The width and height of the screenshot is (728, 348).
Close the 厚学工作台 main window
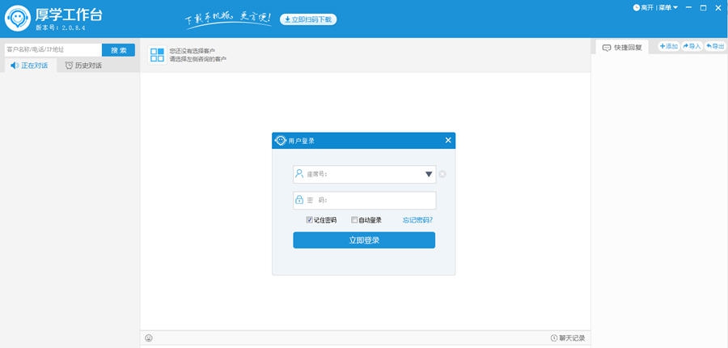pyautogui.click(x=717, y=8)
